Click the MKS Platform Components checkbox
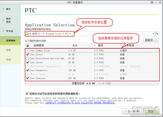This screenshot has height=117, width=163. point(27,66)
